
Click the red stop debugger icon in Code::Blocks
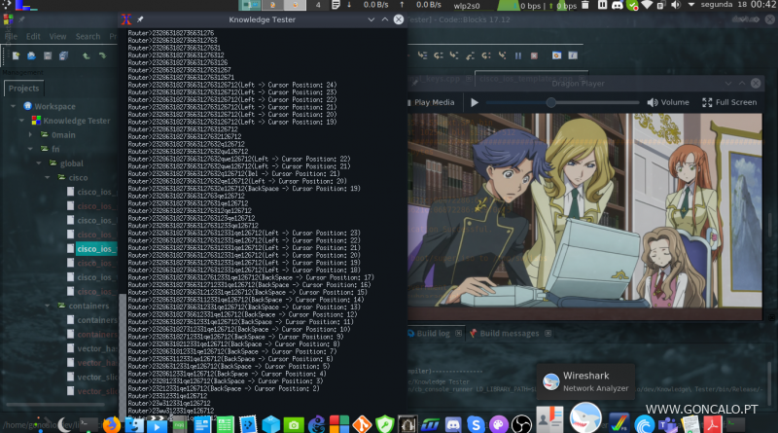[x=534, y=55]
